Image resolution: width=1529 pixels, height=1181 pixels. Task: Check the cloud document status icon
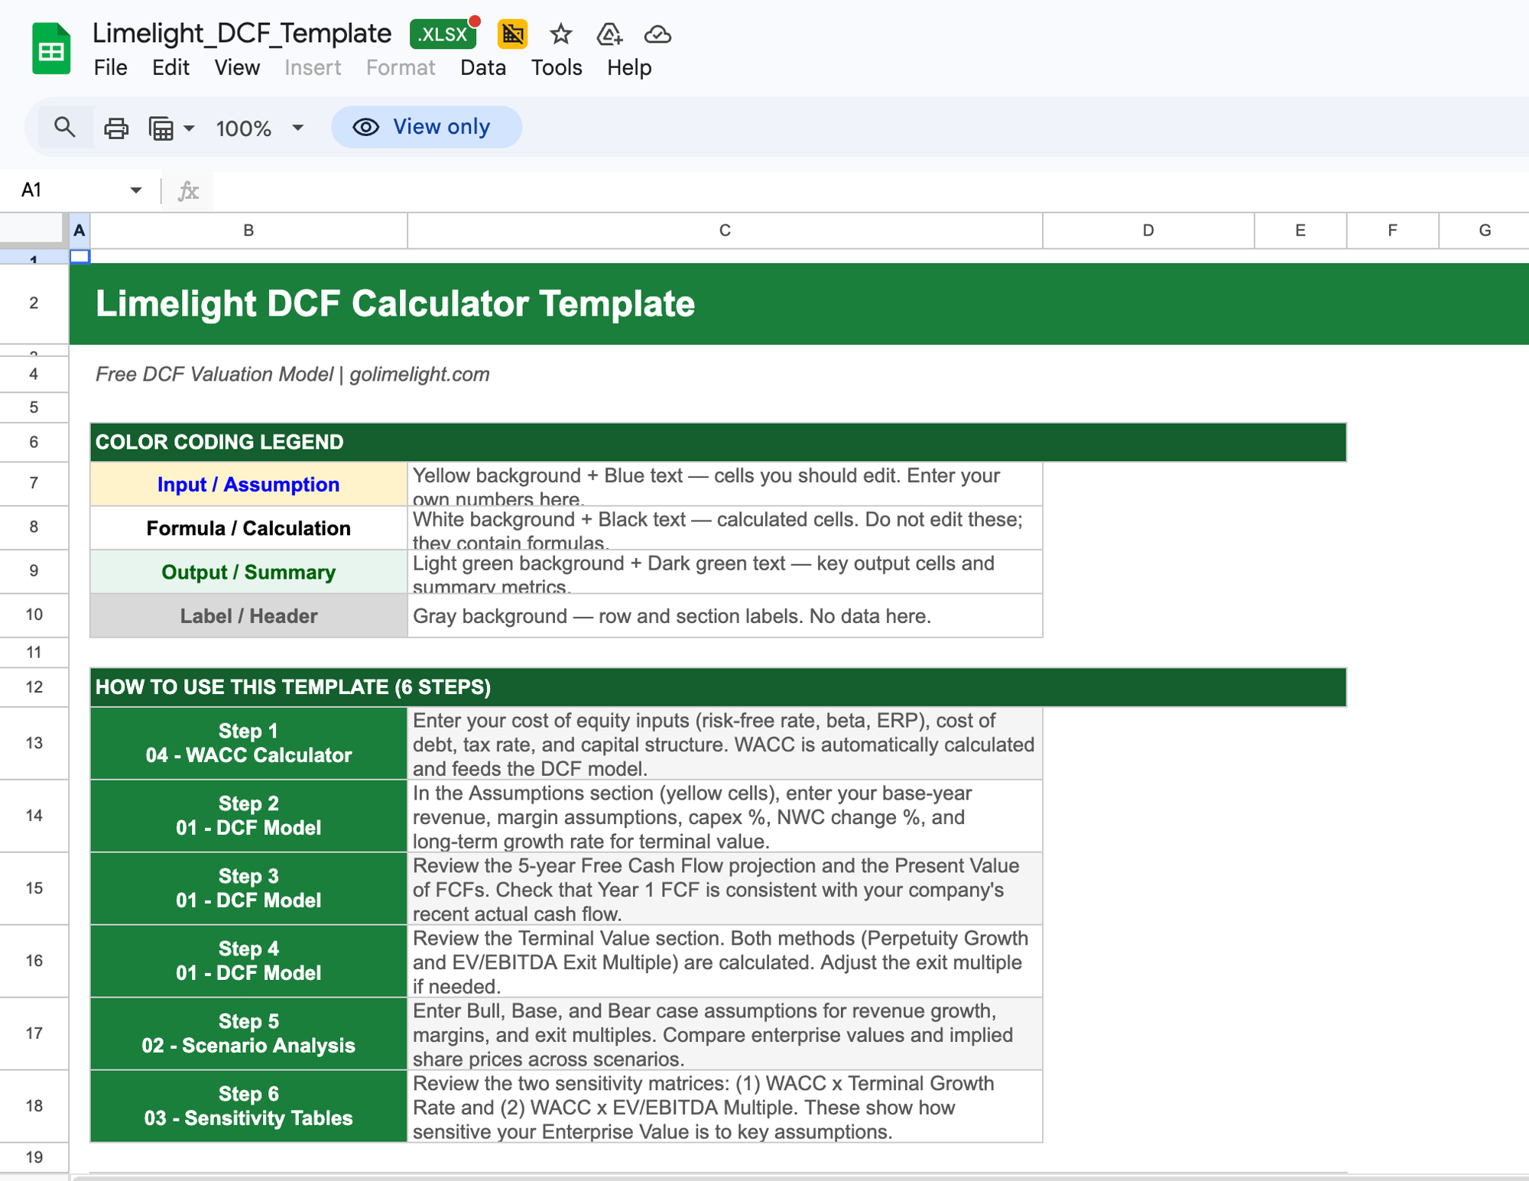pos(657,34)
